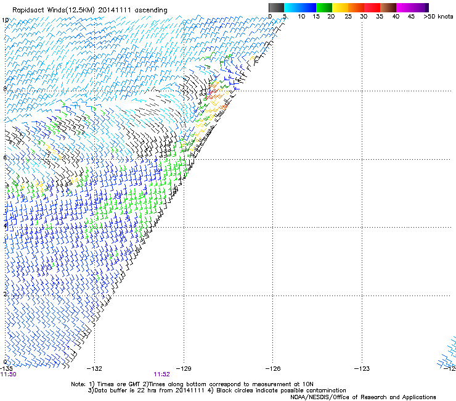Screen dimensions: 456x401
Task: Click the '-129' longitude axis label
Action: pyautogui.click(x=184, y=369)
